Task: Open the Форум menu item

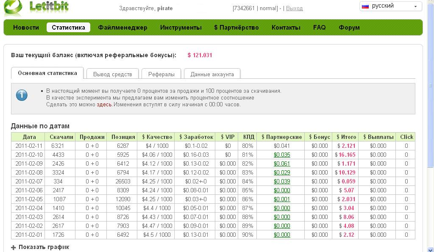Action: click(349, 28)
